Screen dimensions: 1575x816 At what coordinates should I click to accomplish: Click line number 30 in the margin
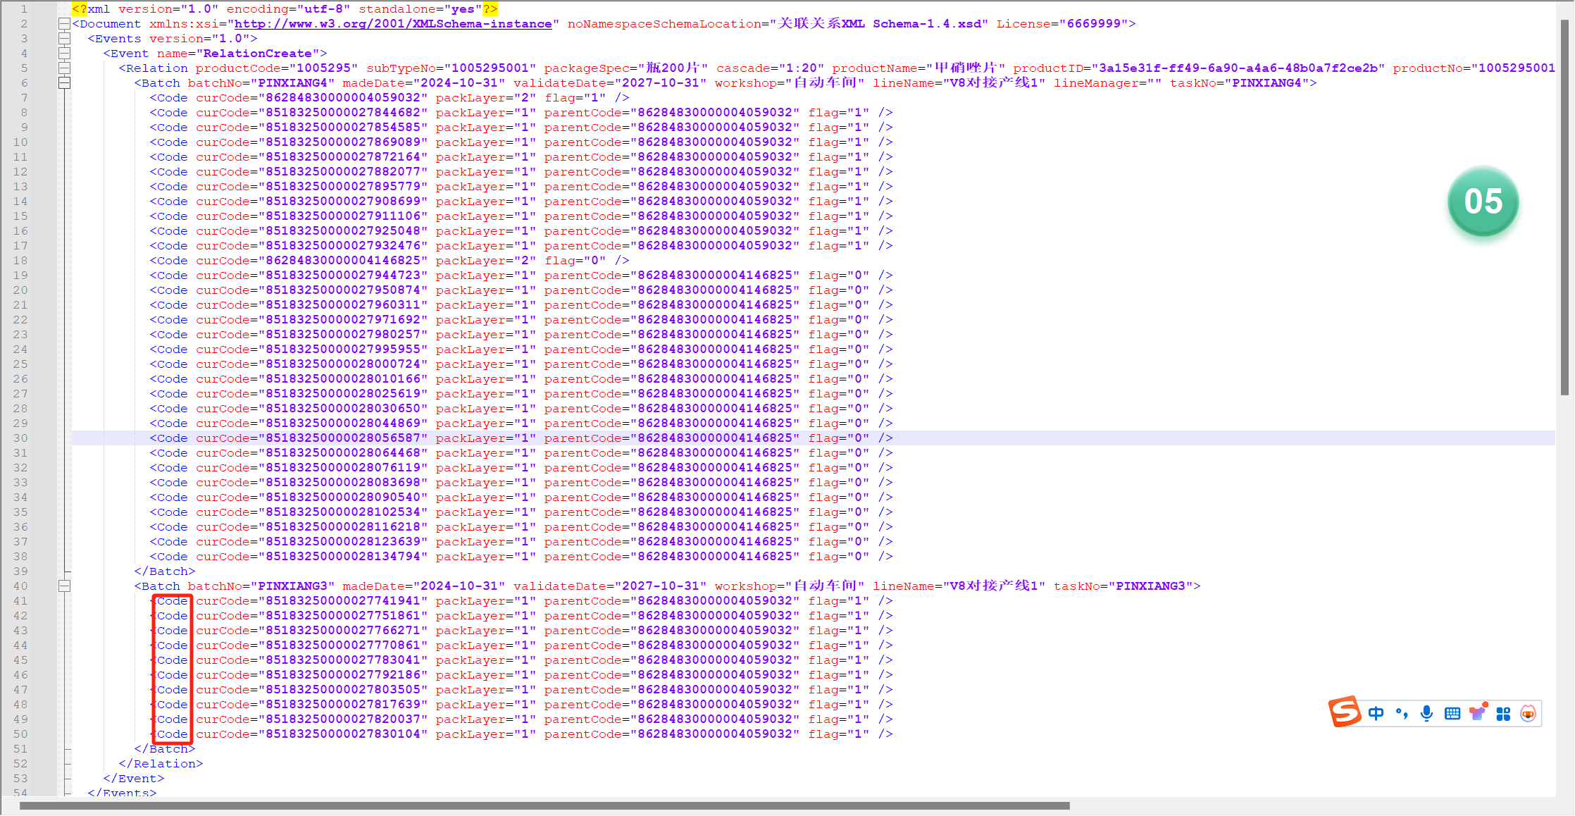(20, 438)
